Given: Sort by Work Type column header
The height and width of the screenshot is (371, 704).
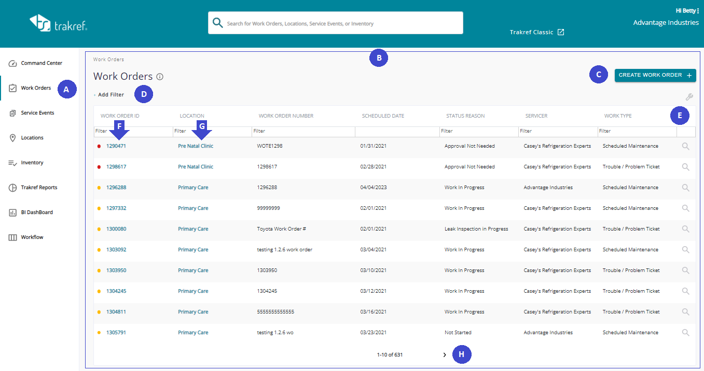Looking at the screenshot, I should point(618,116).
